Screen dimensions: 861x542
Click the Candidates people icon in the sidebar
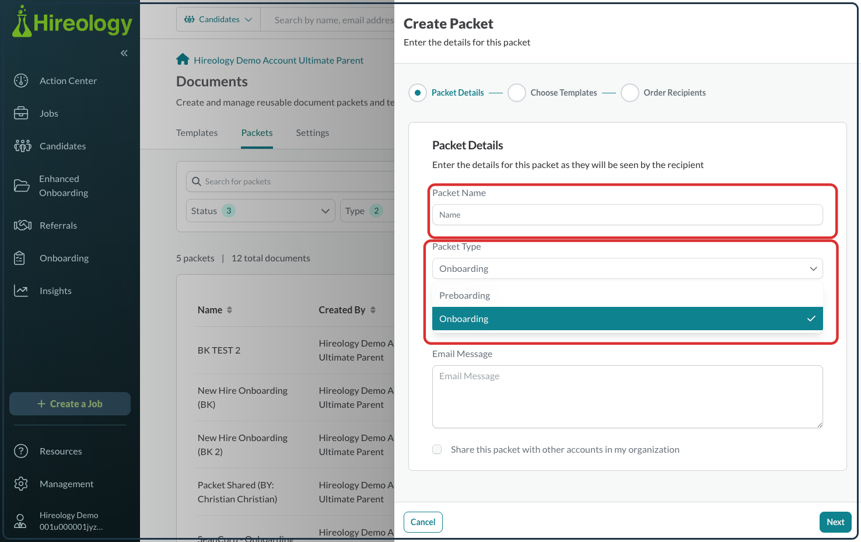pos(22,146)
